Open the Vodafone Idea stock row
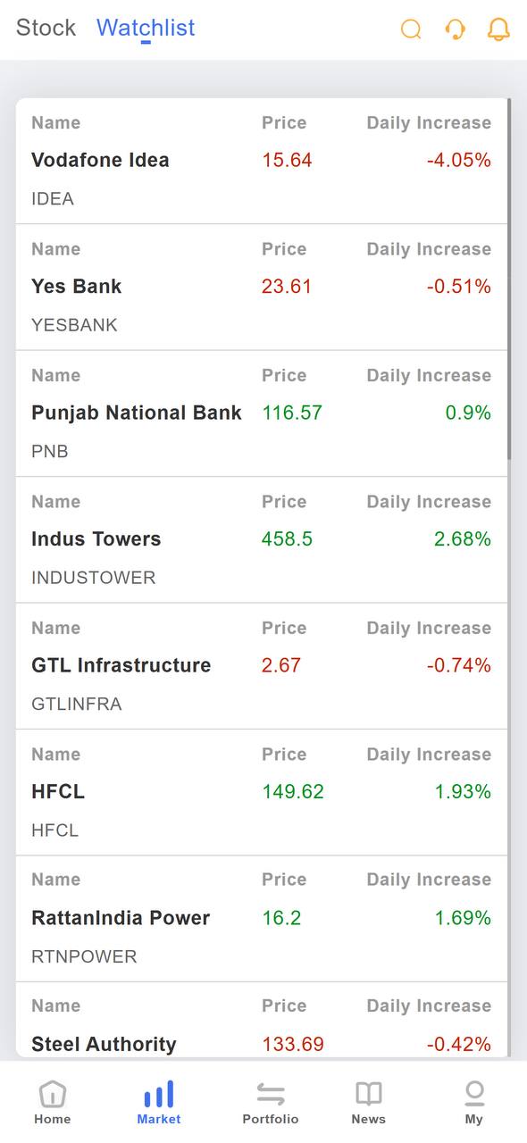 [262, 161]
